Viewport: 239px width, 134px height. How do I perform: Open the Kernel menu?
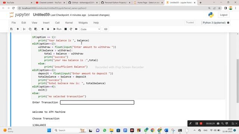69,23
